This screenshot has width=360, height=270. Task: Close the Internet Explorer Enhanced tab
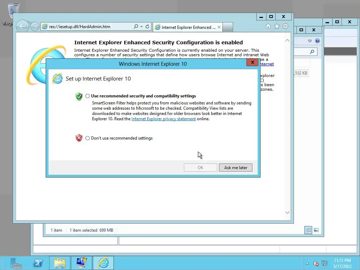219,27
